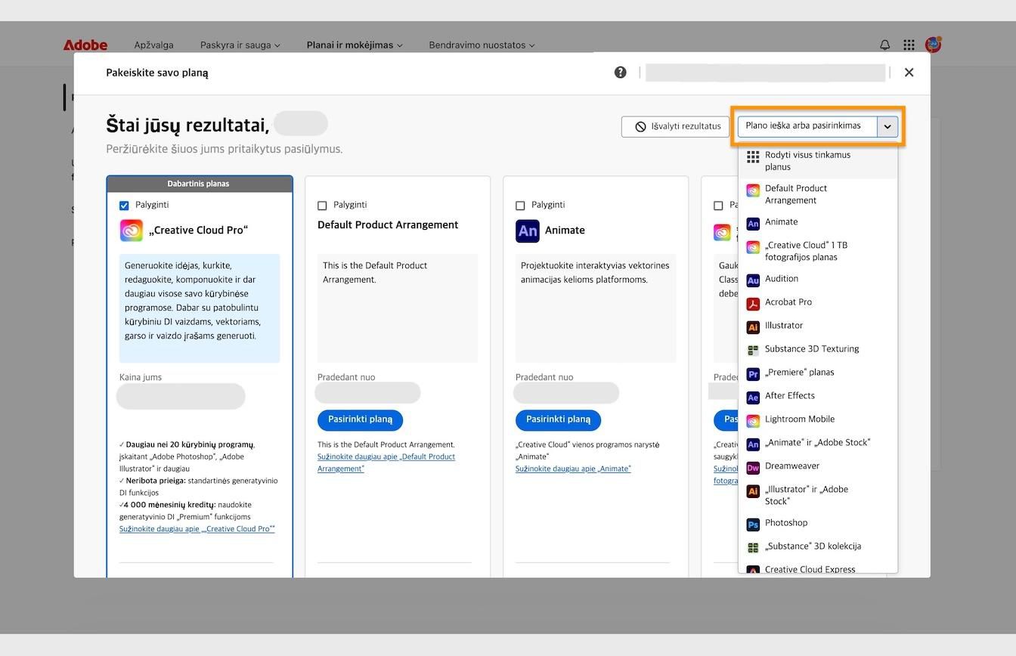
Task: Choose Audition from plan list
Action: 818,279
